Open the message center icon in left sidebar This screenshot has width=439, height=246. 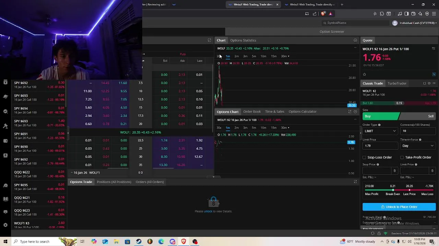(x=5, y=211)
